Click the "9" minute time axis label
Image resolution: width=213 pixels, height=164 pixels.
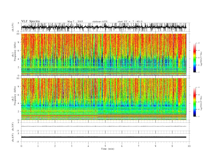tap(172, 146)
